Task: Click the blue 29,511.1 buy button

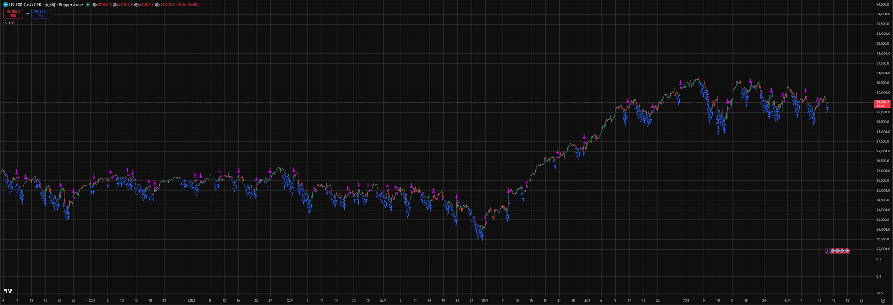Action: [x=41, y=13]
